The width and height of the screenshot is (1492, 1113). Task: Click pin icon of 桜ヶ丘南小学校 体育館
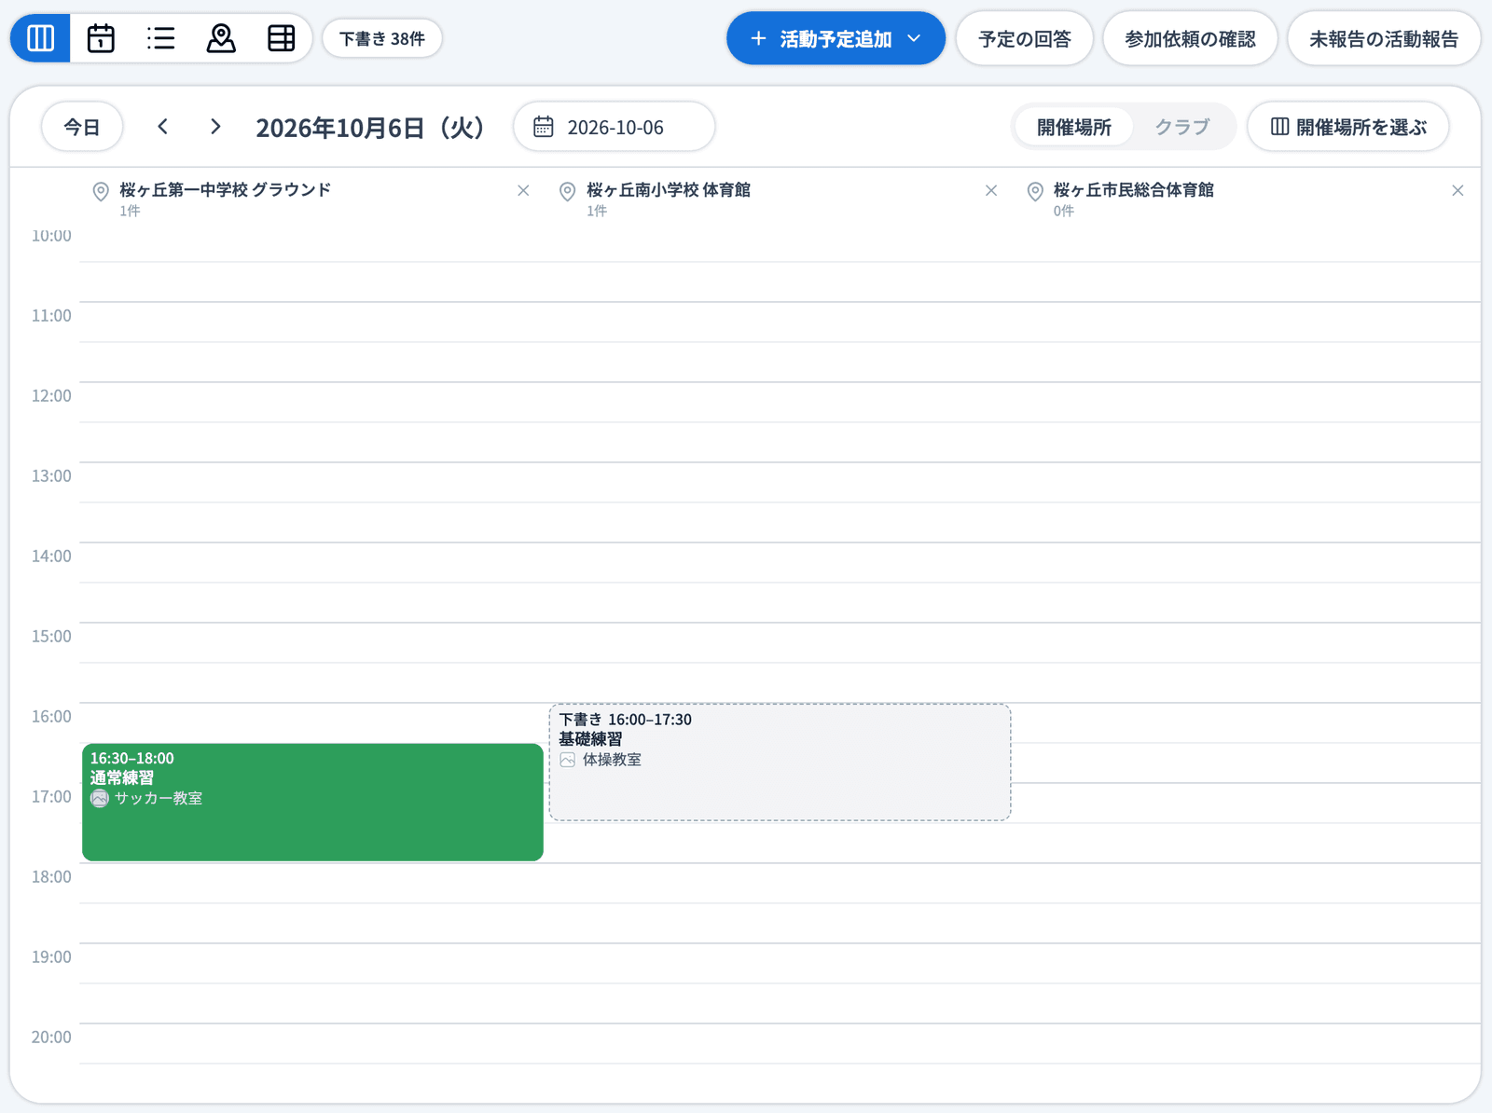click(567, 191)
